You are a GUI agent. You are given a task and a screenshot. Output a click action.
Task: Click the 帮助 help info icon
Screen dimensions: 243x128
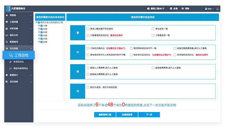coord(183,9)
